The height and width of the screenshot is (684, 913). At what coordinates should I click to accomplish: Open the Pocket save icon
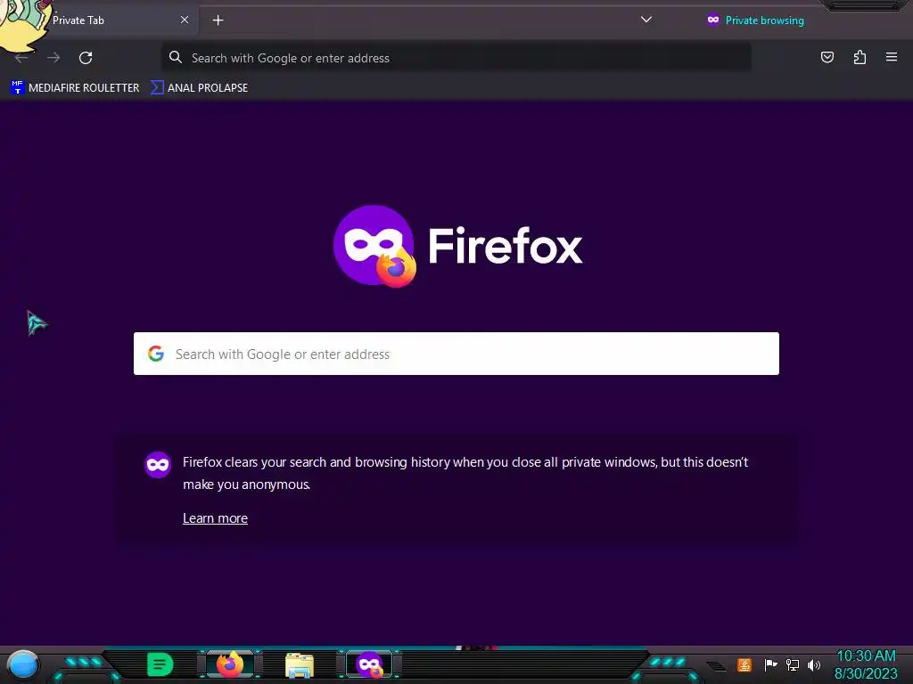827,57
